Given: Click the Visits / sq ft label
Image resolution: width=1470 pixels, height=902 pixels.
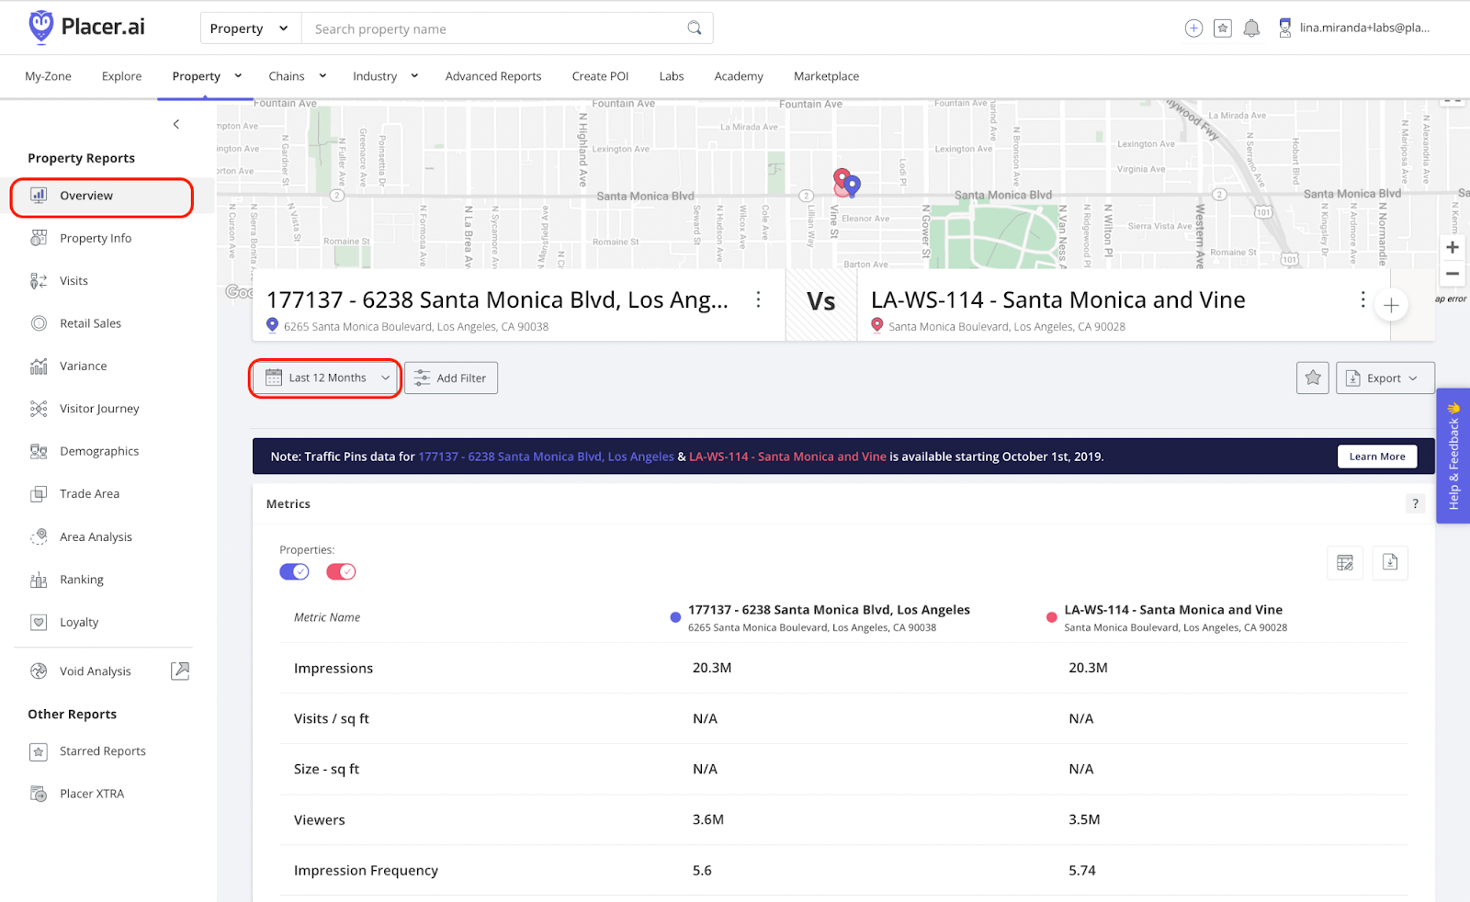Looking at the screenshot, I should click(x=332, y=718).
